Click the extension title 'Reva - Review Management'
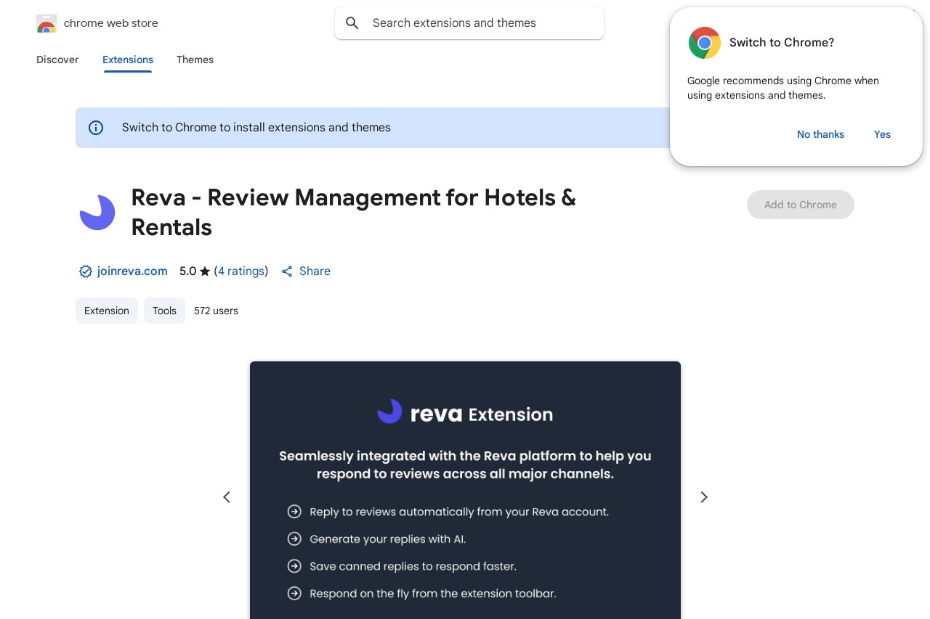The width and height of the screenshot is (930, 619). [353, 212]
